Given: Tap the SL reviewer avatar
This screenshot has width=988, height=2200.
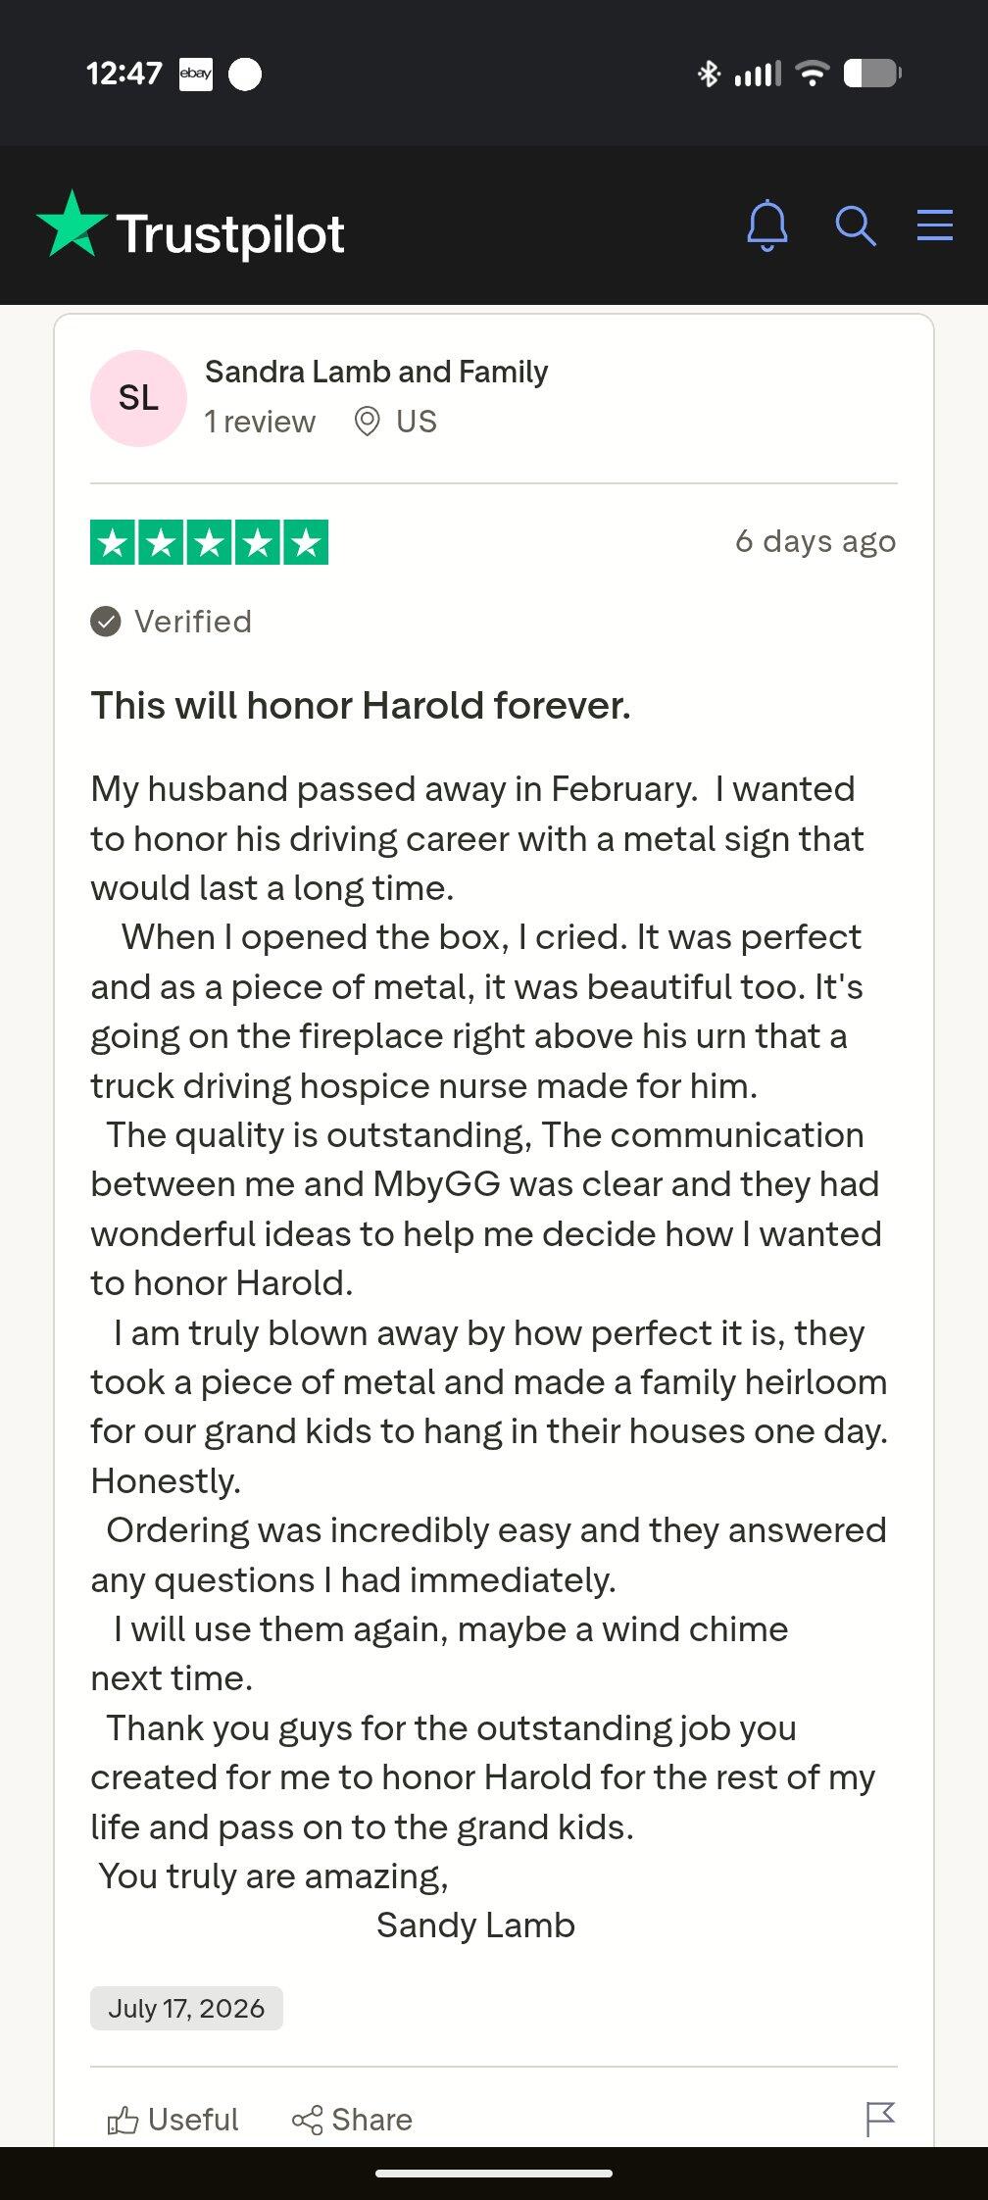Looking at the screenshot, I should [x=138, y=398].
